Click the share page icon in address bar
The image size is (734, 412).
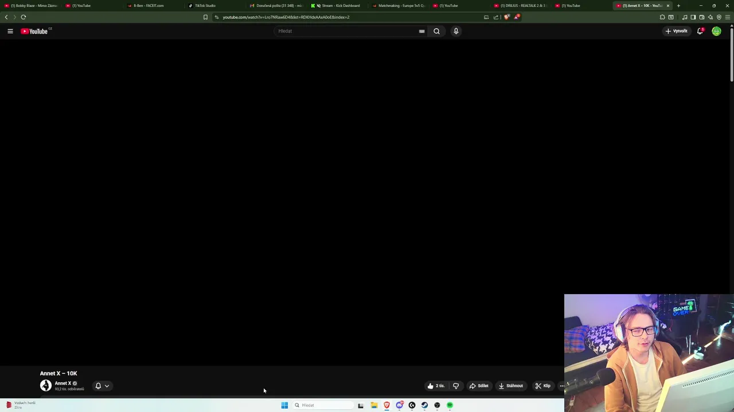[x=496, y=17]
